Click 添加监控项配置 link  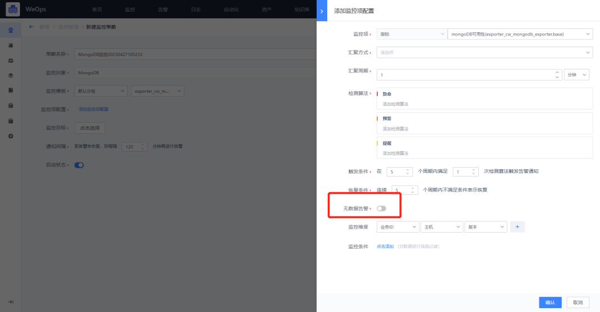93,109
